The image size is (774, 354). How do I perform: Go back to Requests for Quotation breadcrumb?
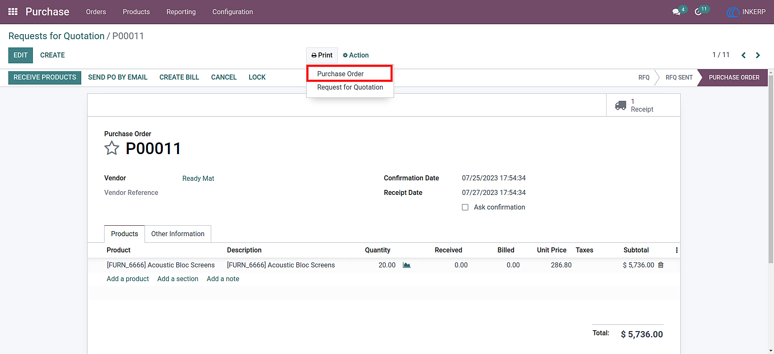56,36
